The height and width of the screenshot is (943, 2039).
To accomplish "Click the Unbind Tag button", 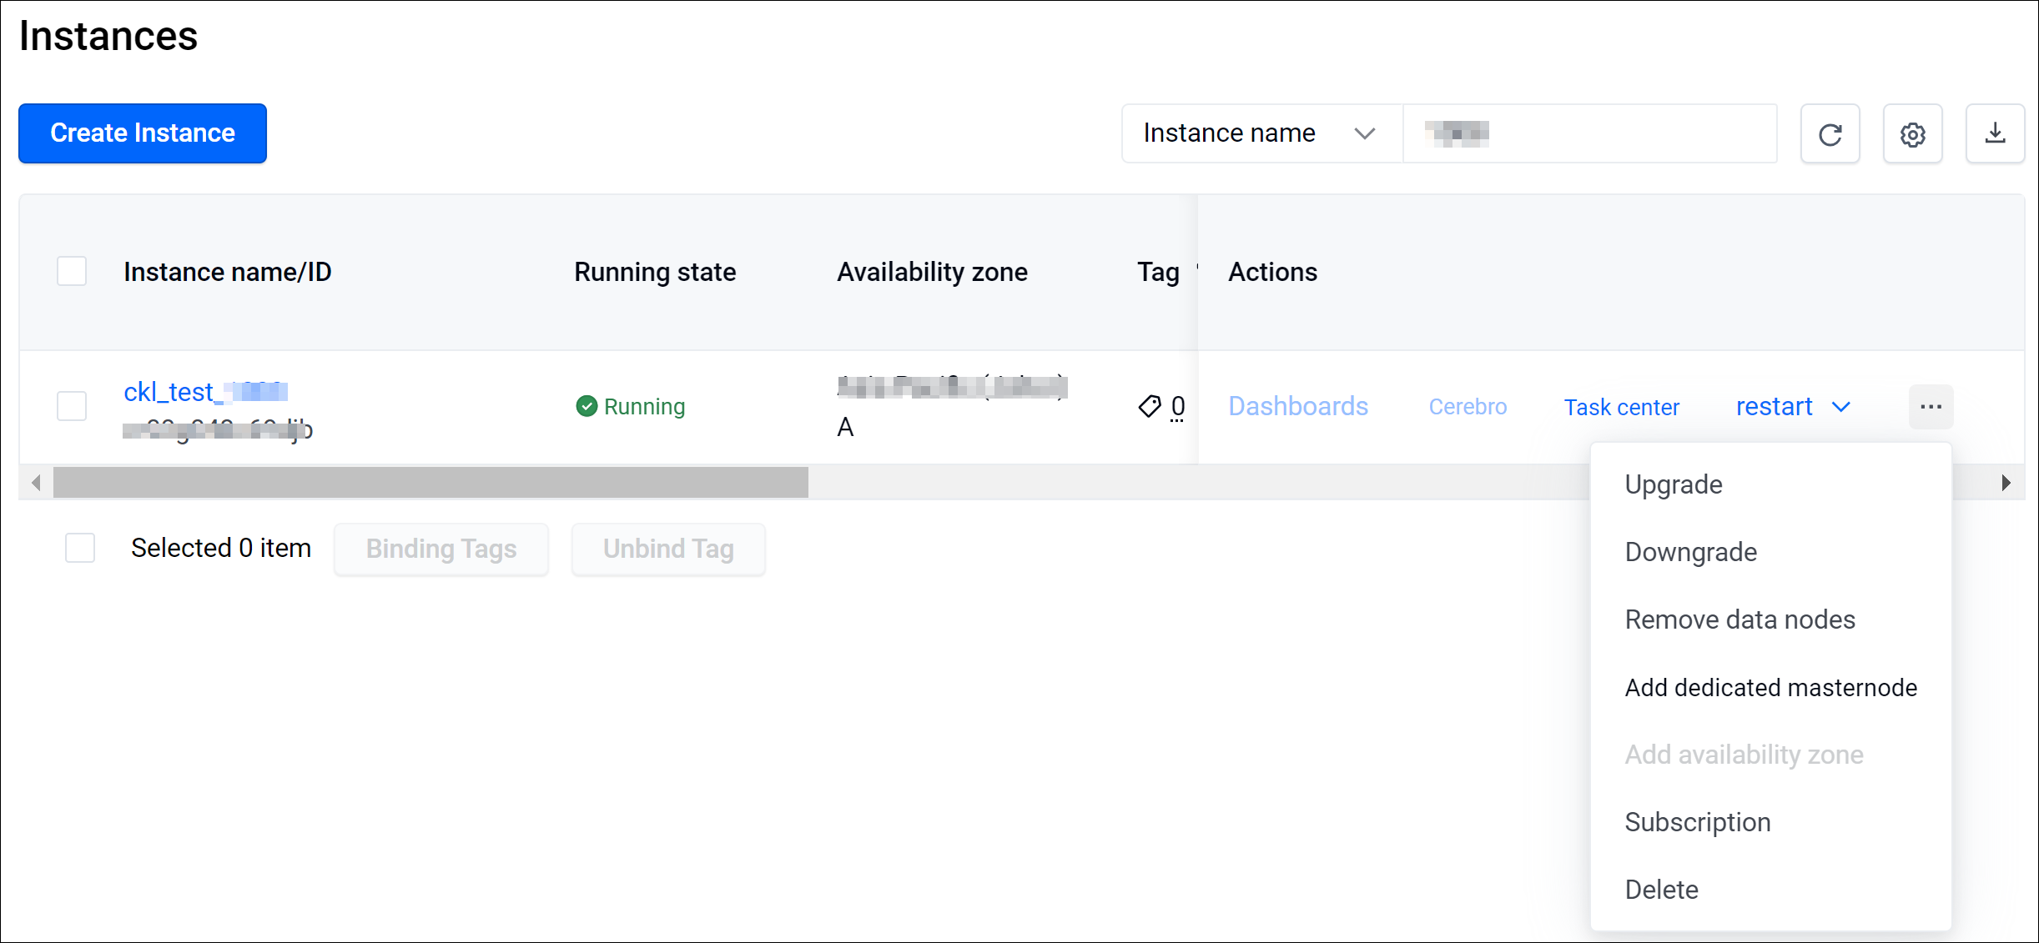I will click(668, 549).
